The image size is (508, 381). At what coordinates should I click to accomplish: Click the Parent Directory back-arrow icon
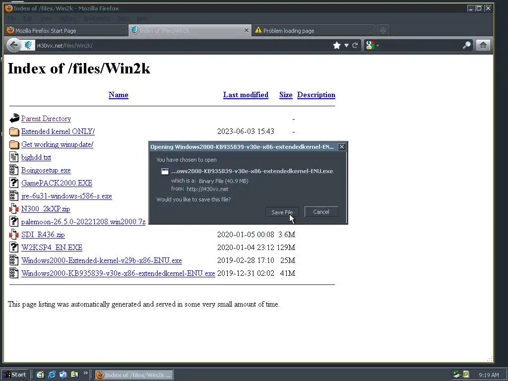[x=14, y=119]
